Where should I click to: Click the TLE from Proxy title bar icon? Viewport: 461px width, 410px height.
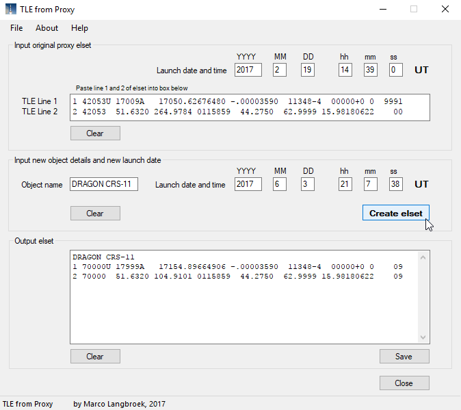[10, 9]
